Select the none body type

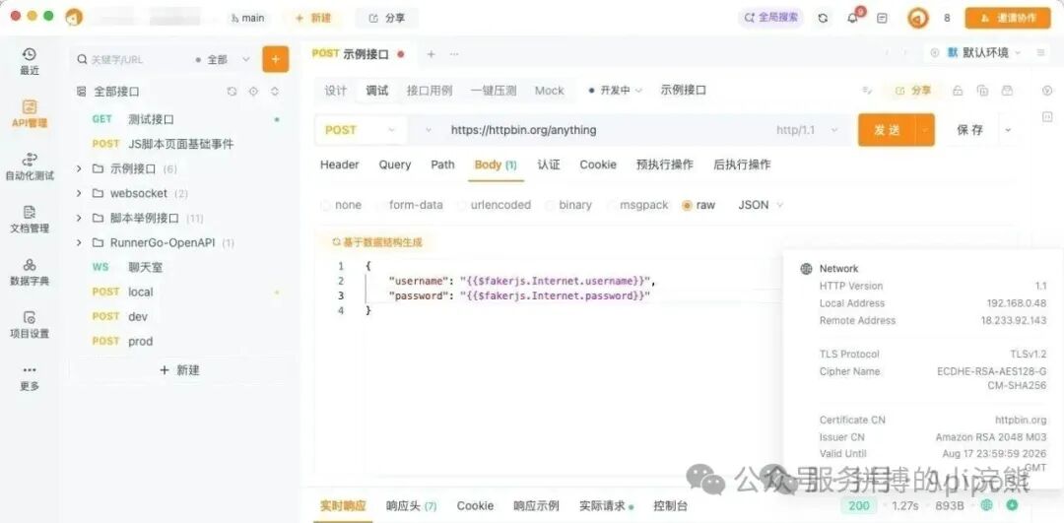coord(341,205)
